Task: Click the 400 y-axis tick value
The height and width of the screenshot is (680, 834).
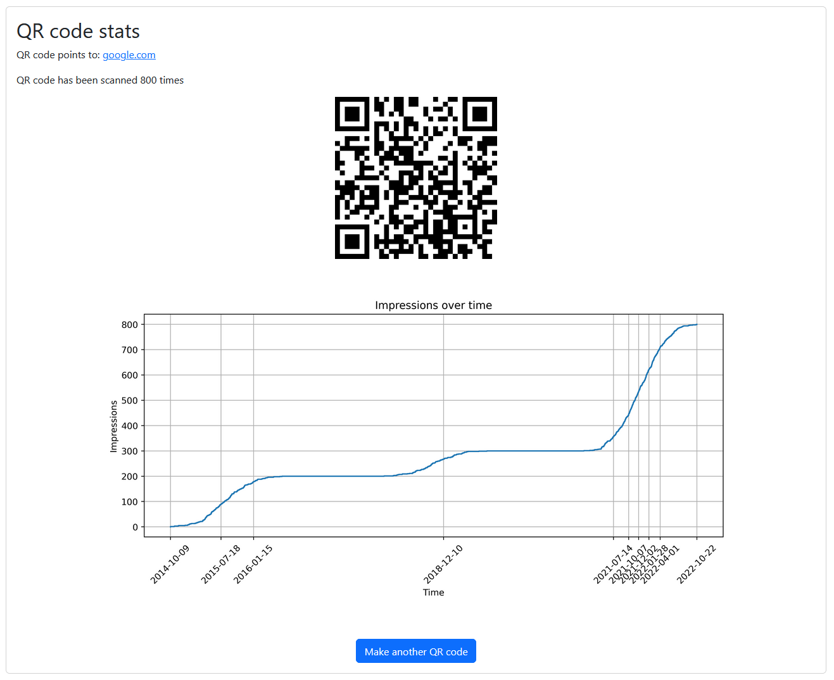Action: 130,426
